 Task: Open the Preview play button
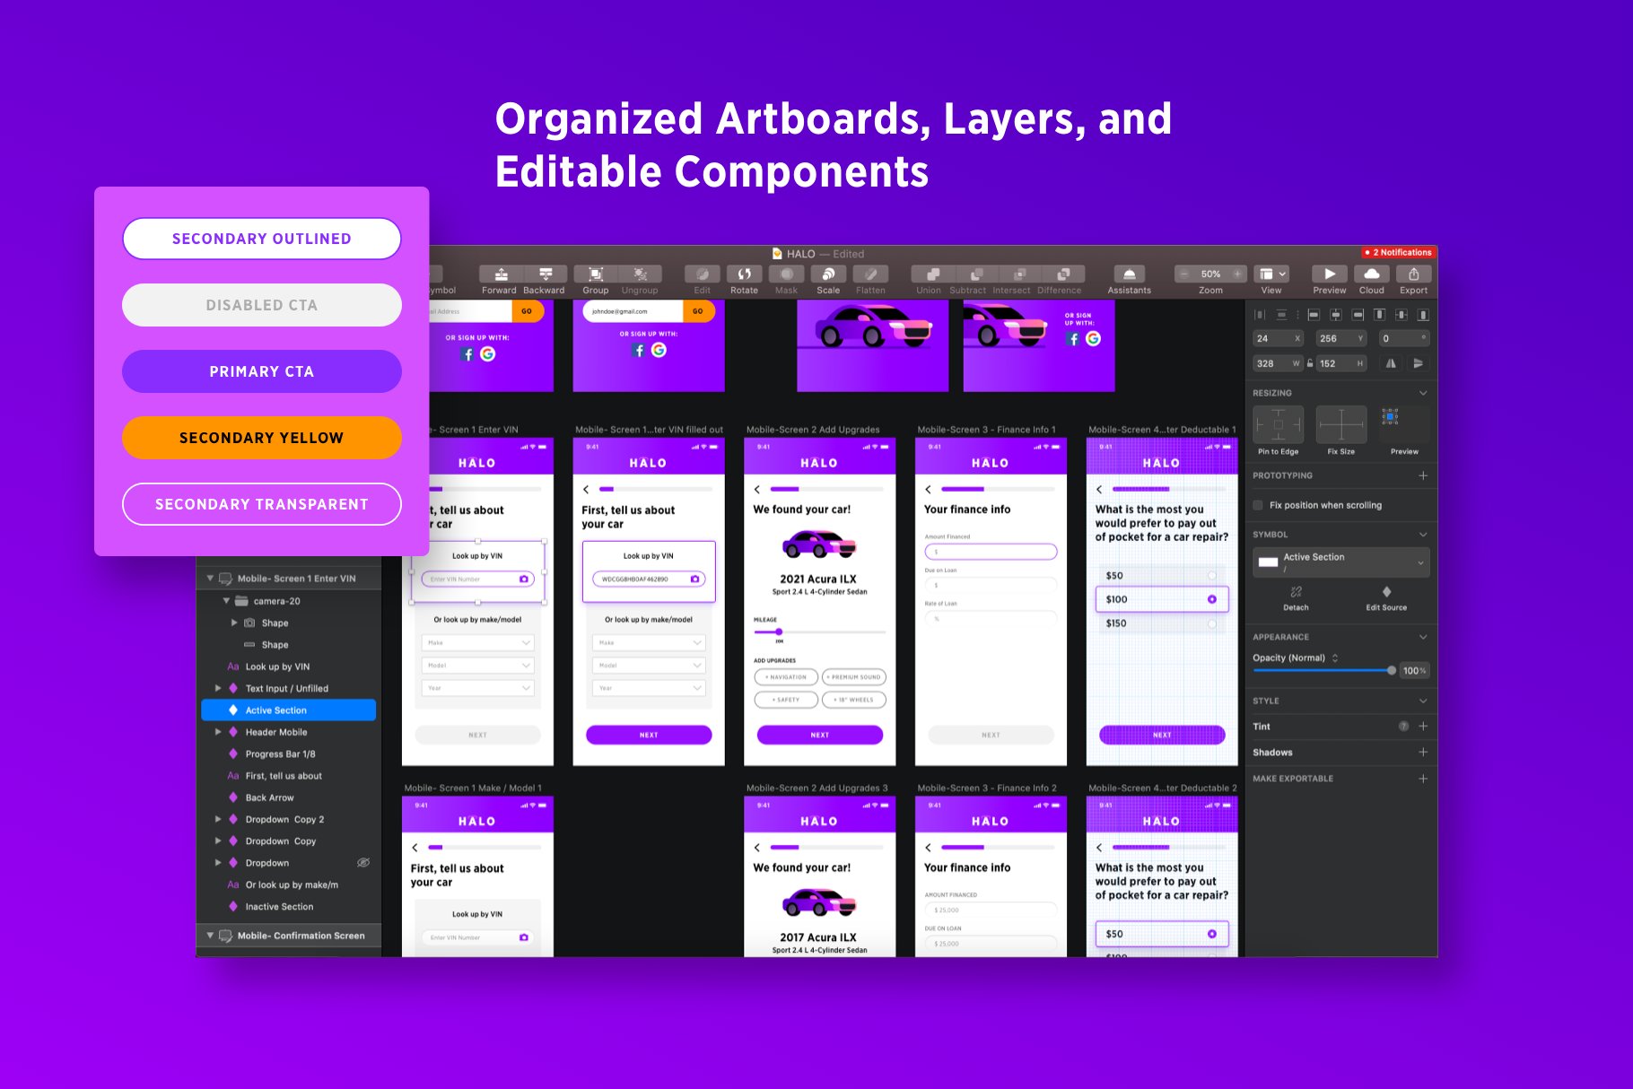click(x=1329, y=274)
